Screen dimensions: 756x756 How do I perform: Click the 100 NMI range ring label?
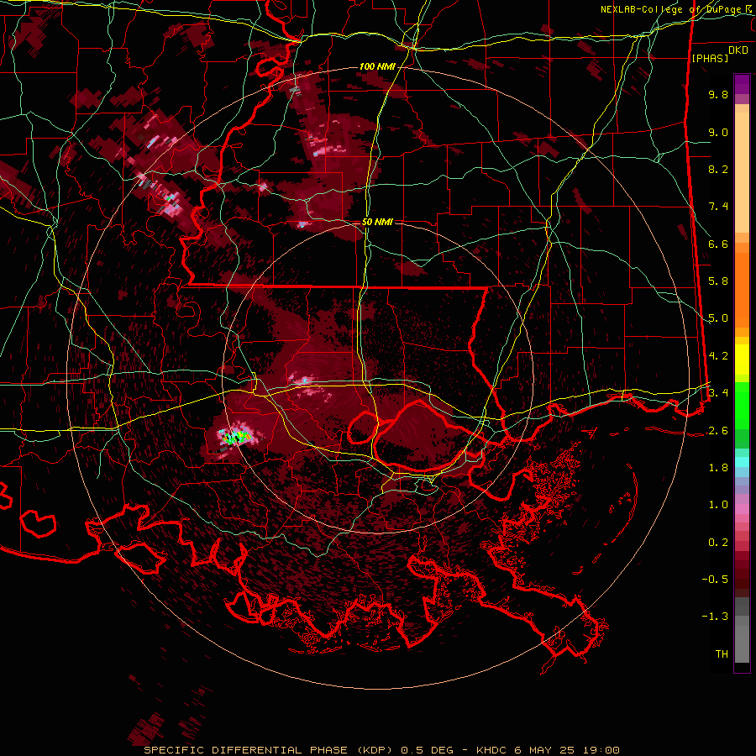coord(377,66)
